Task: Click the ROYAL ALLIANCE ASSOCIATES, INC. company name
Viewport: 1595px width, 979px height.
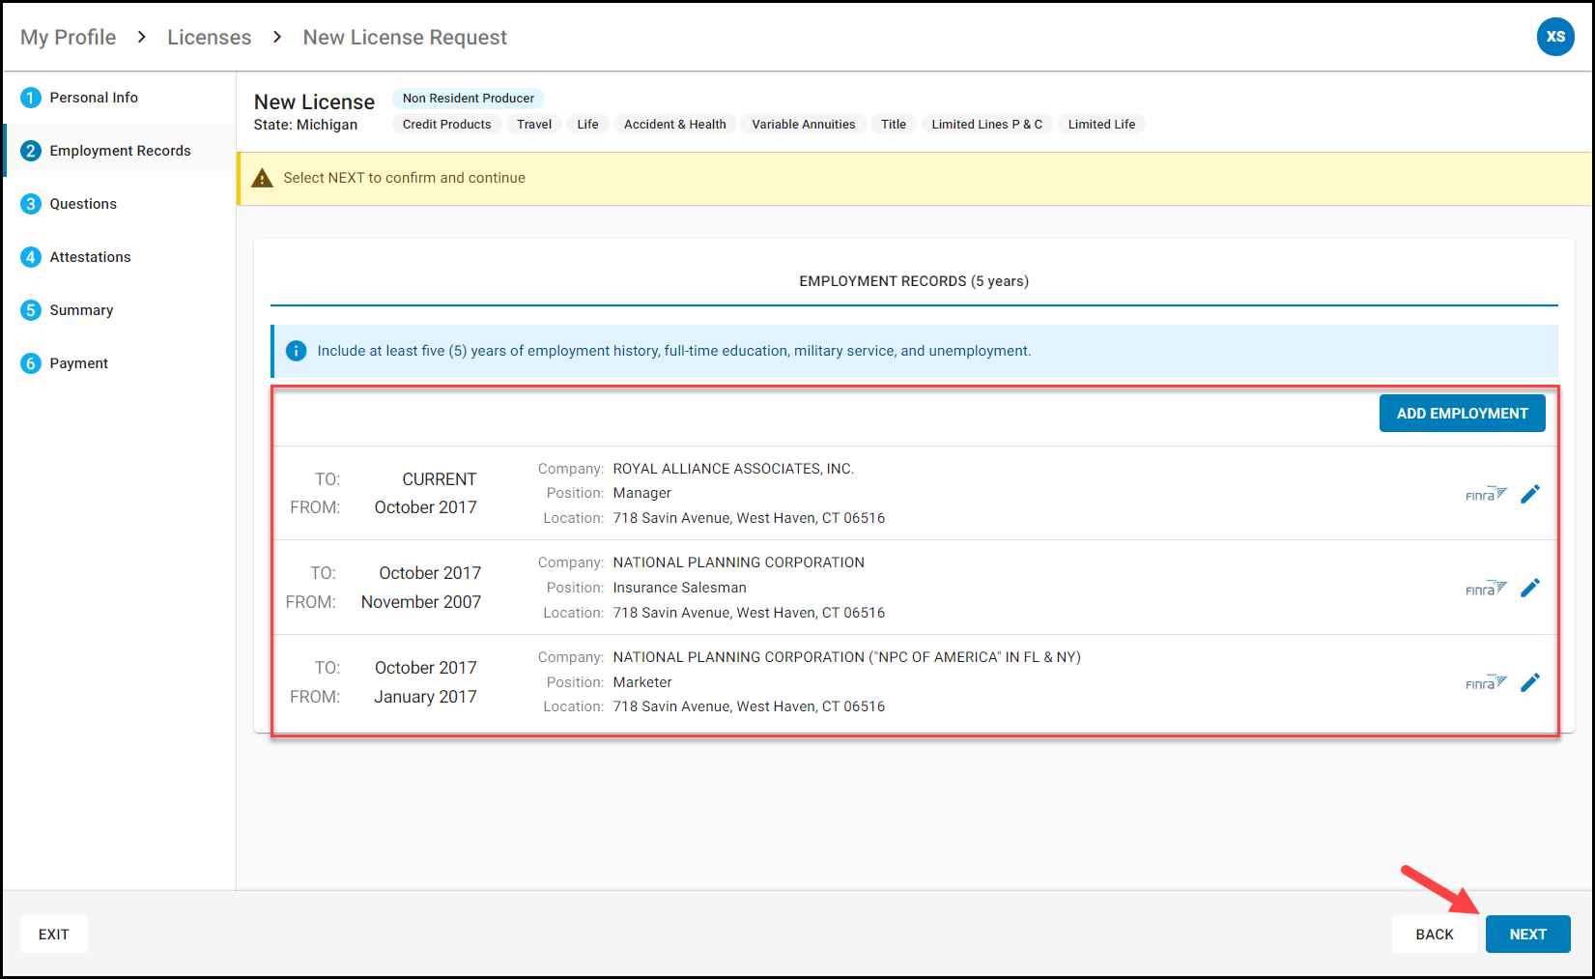Action: tap(733, 469)
